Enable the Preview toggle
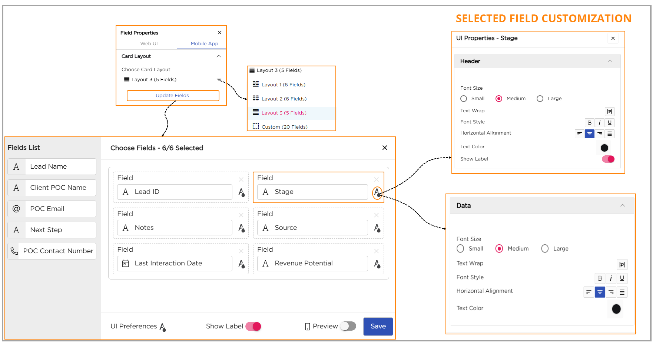The height and width of the screenshot is (344, 656). pos(348,326)
